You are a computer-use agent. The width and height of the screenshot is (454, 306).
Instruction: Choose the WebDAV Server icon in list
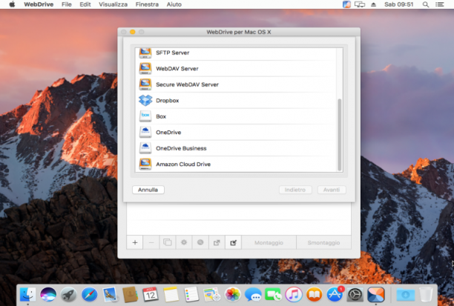click(x=145, y=69)
